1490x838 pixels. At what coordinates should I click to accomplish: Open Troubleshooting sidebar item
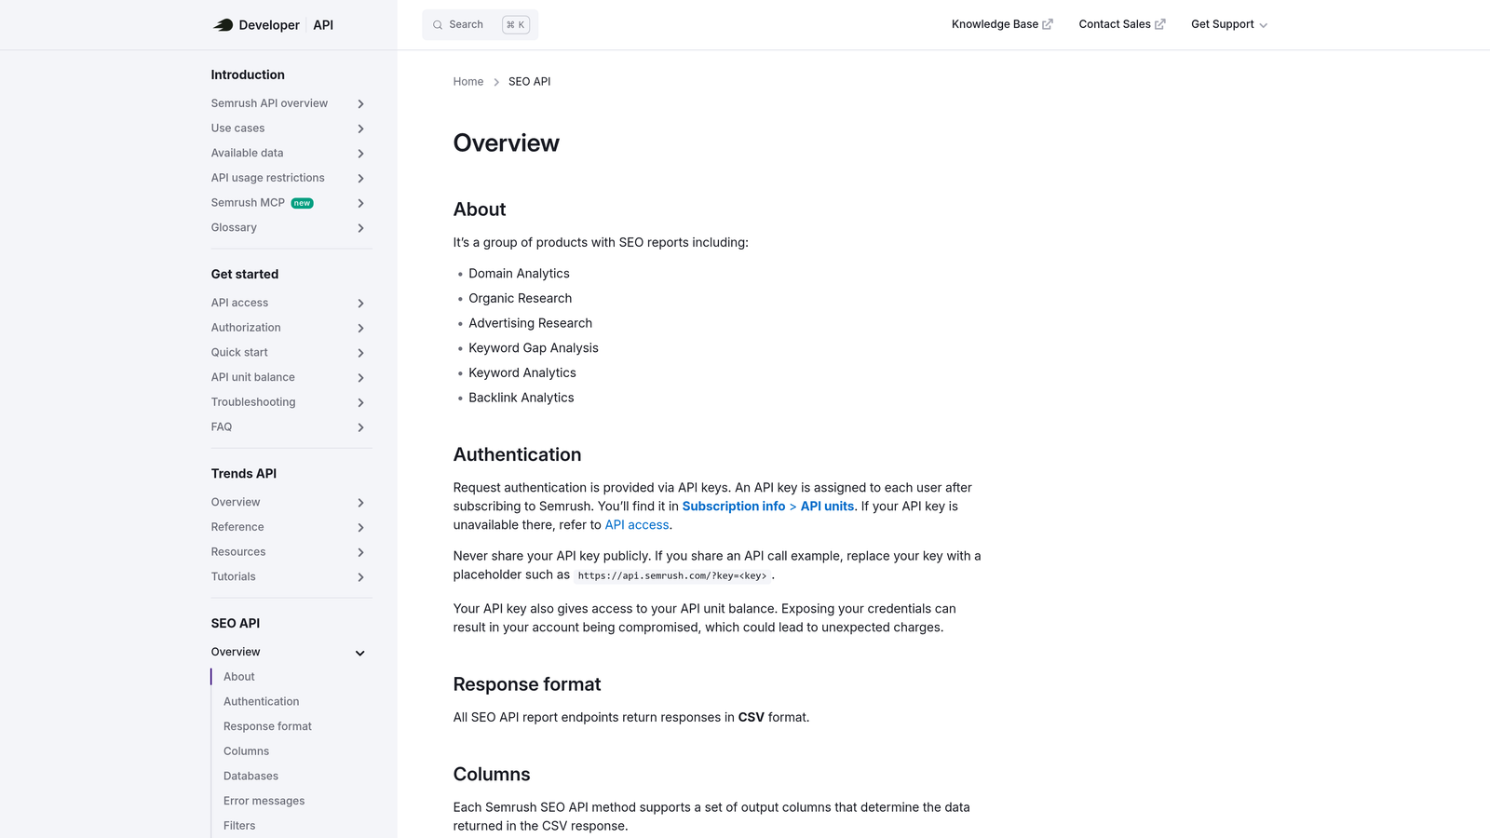click(253, 402)
